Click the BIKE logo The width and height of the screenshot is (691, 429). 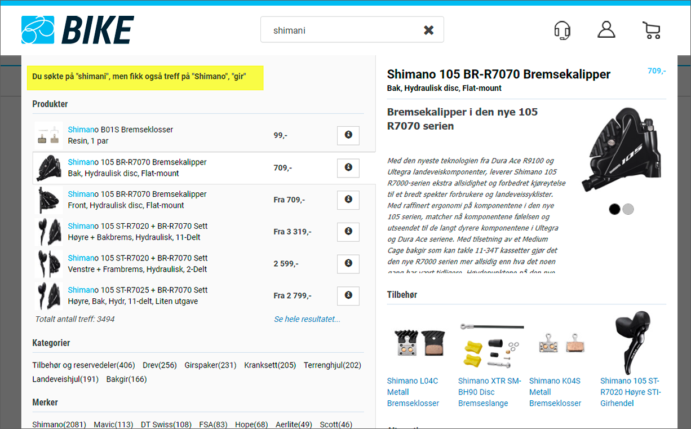point(77,30)
